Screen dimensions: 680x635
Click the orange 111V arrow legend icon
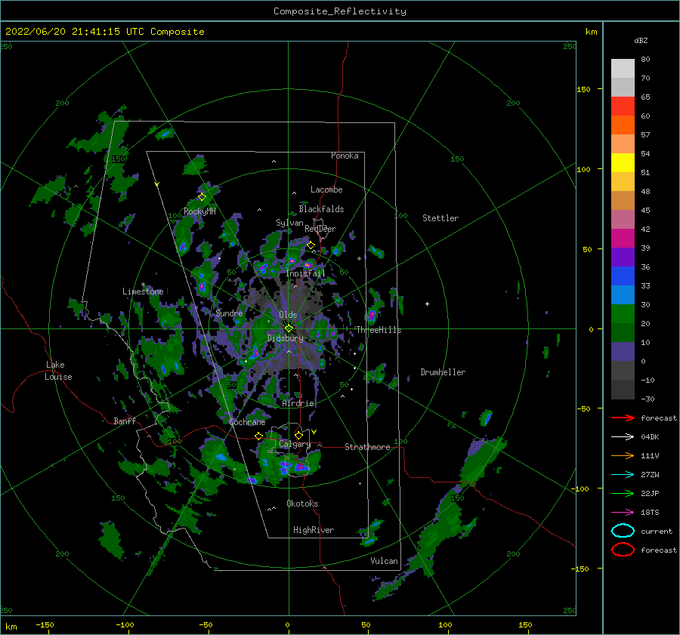623,455
